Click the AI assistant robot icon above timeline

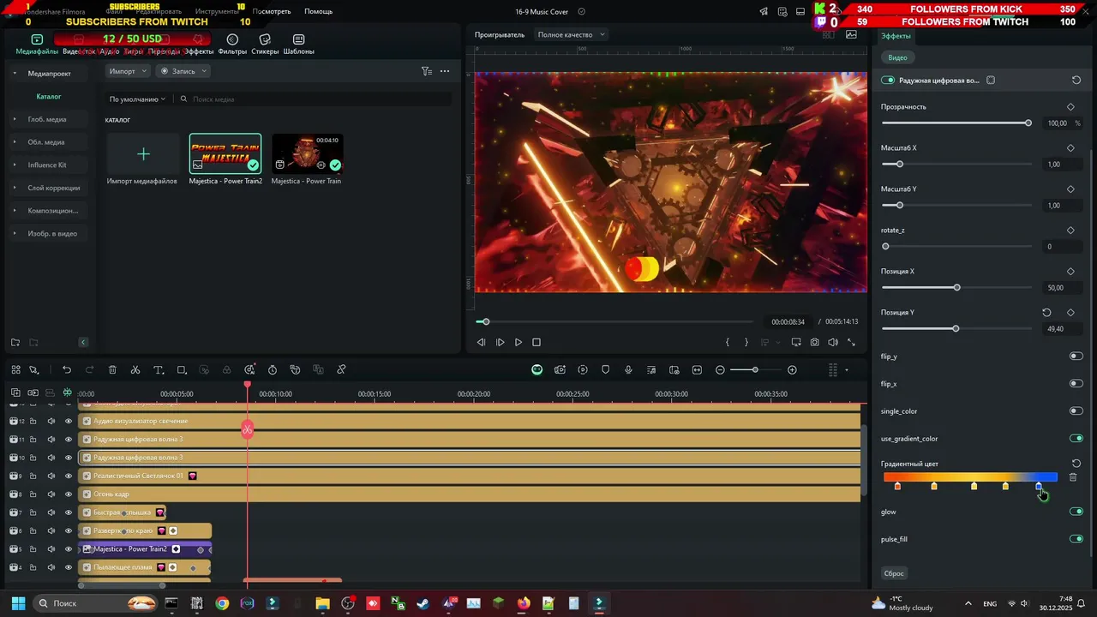(537, 370)
